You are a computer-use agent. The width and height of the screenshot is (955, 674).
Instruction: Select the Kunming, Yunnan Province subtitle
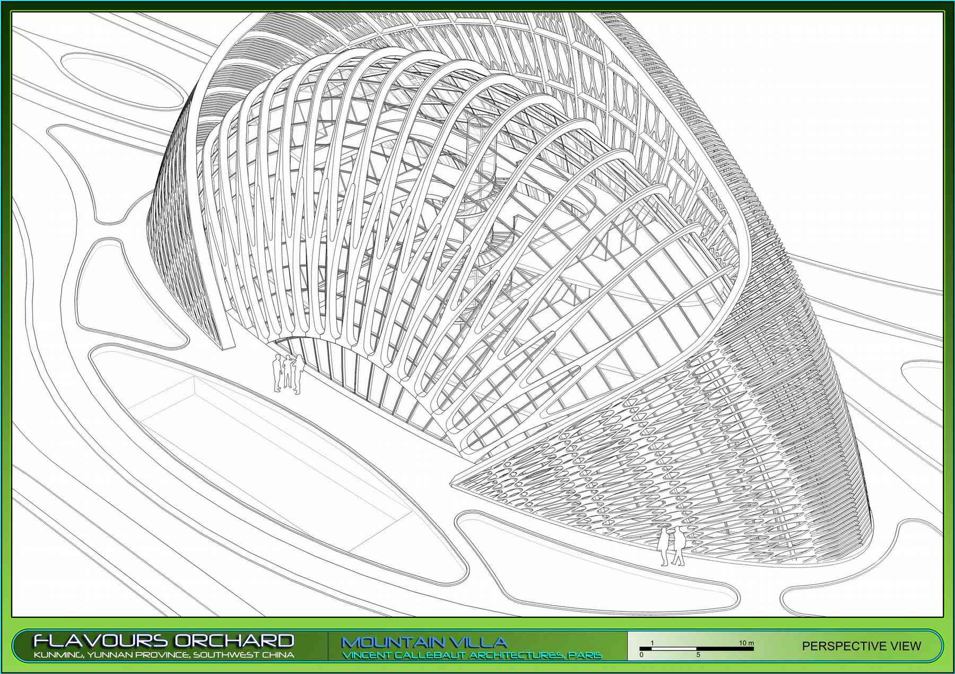tap(163, 655)
